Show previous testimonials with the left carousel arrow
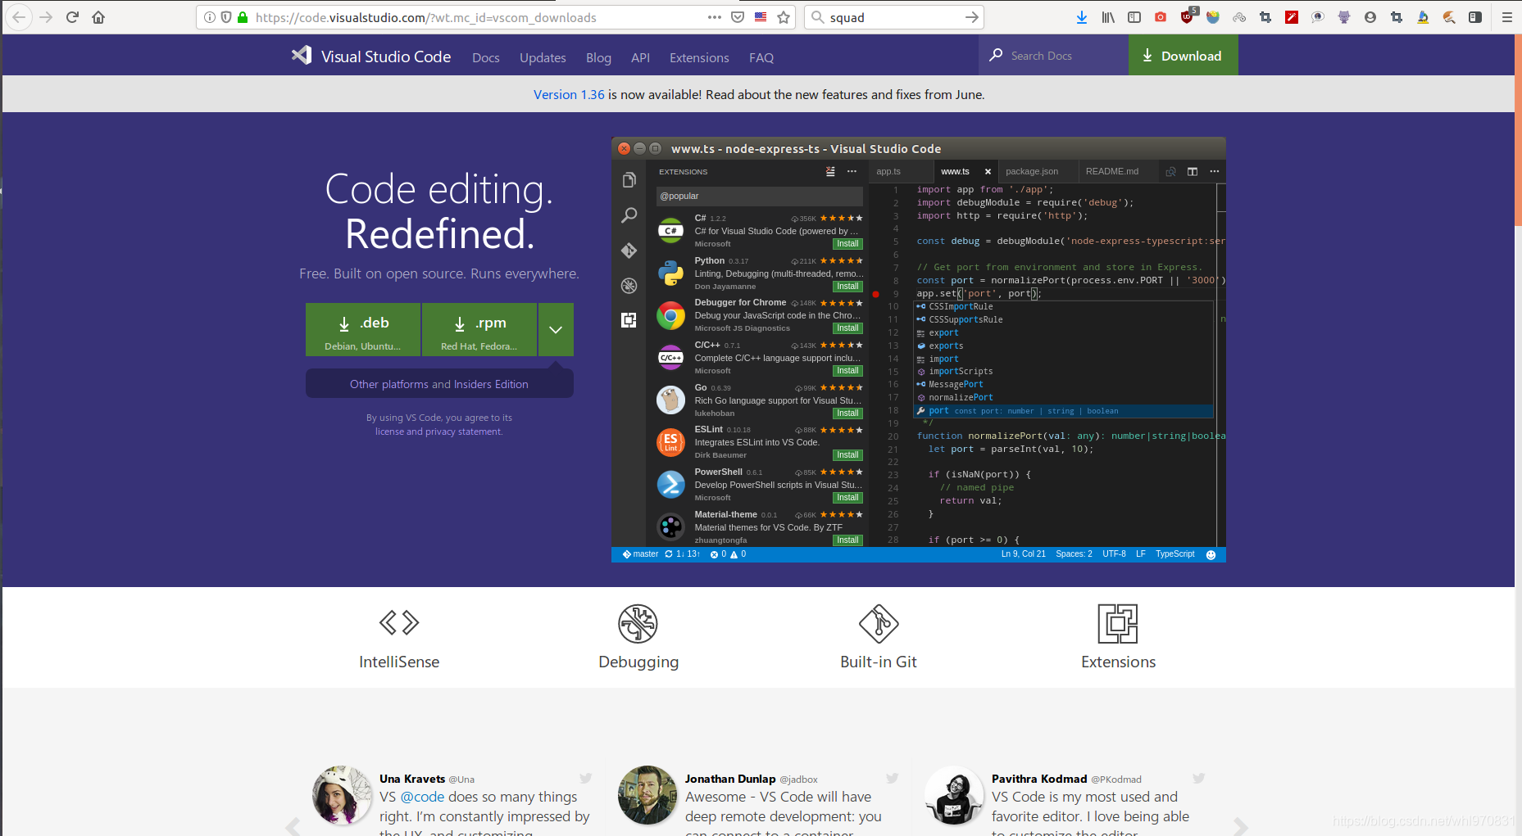The width and height of the screenshot is (1522, 836). [293, 825]
